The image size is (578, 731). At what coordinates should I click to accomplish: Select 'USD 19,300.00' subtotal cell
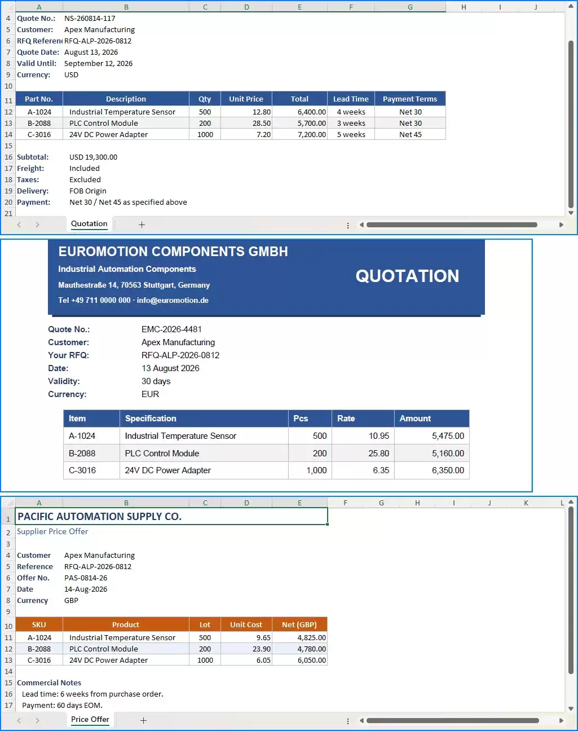tap(126, 157)
